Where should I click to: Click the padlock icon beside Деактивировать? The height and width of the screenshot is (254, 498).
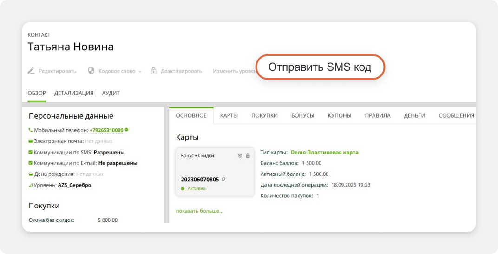154,71
